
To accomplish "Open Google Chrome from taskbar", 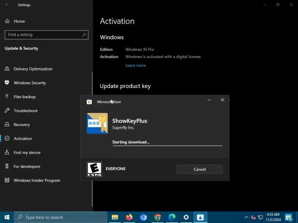I will pos(157,217).
